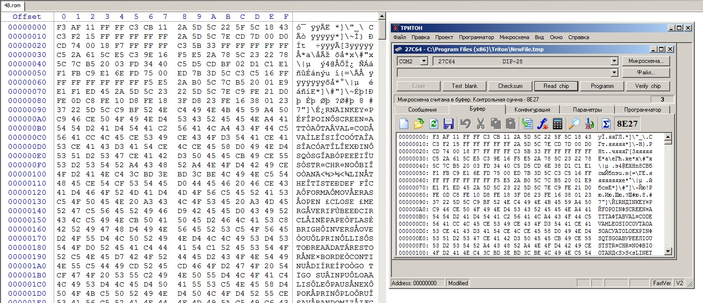
Task: Click the buffer hex view scrollbar down arrow
Action: (668, 251)
